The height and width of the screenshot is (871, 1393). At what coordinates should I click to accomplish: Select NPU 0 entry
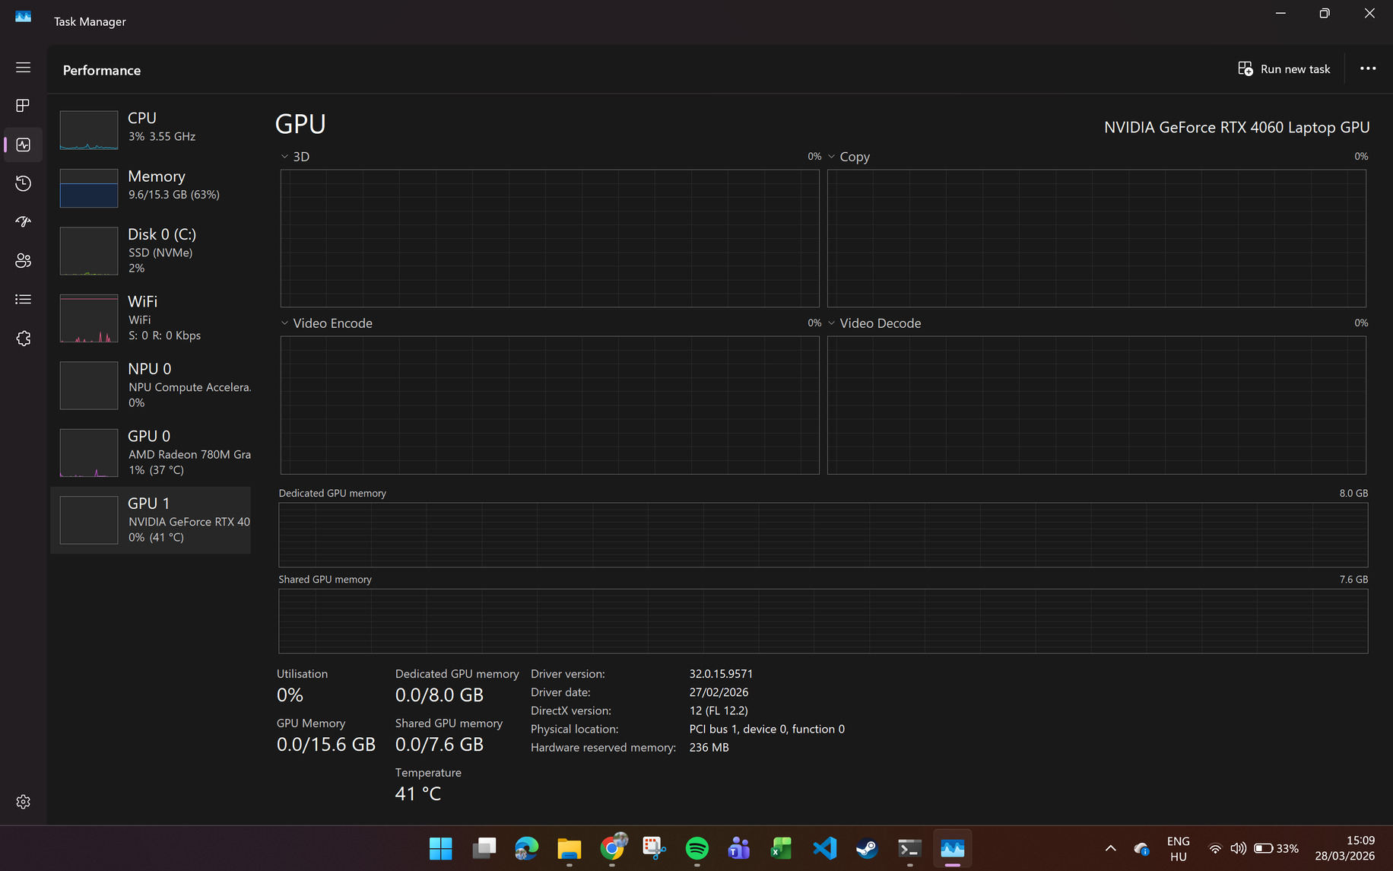(x=151, y=386)
